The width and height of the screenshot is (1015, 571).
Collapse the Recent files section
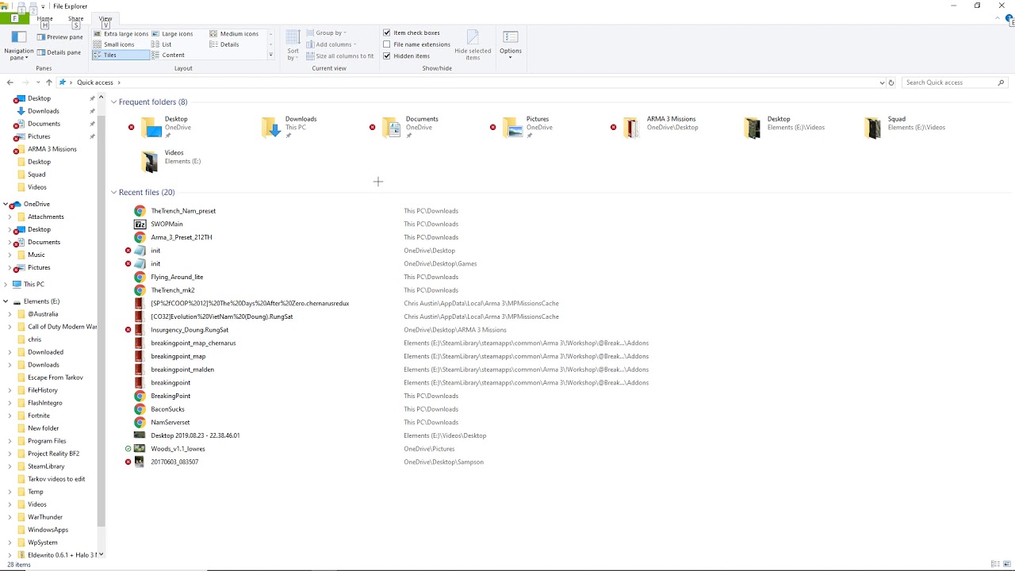(113, 193)
